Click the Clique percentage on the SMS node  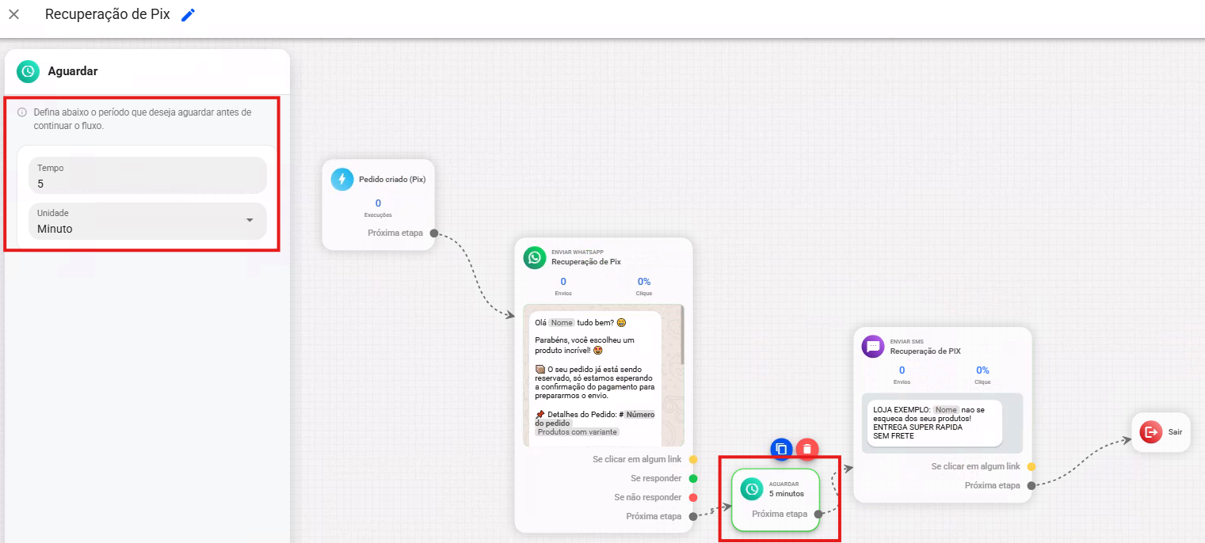(982, 370)
